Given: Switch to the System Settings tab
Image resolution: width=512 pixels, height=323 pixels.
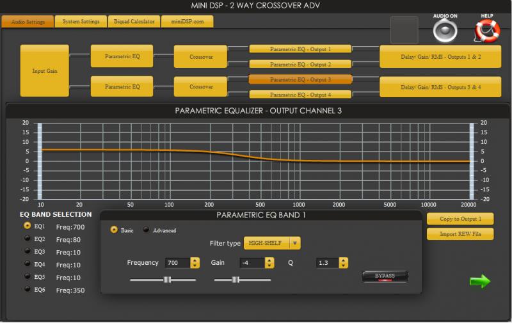Looking at the screenshot, I should (81, 22).
